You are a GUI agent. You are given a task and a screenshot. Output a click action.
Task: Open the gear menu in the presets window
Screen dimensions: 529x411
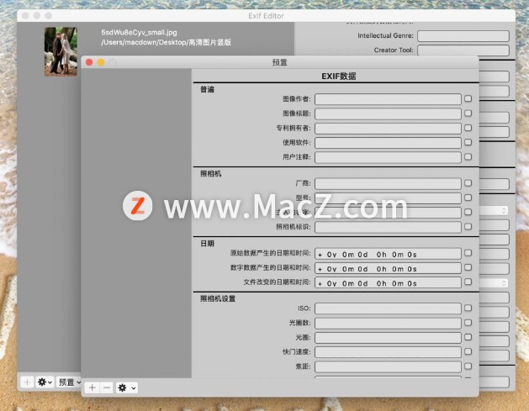[126, 387]
